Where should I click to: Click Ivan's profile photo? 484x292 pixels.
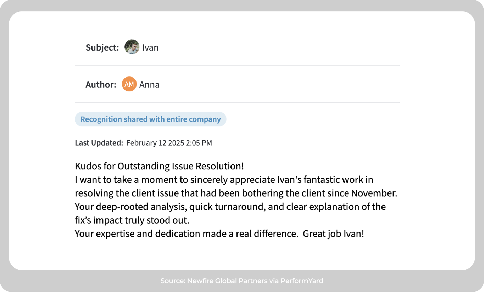point(132,47)
